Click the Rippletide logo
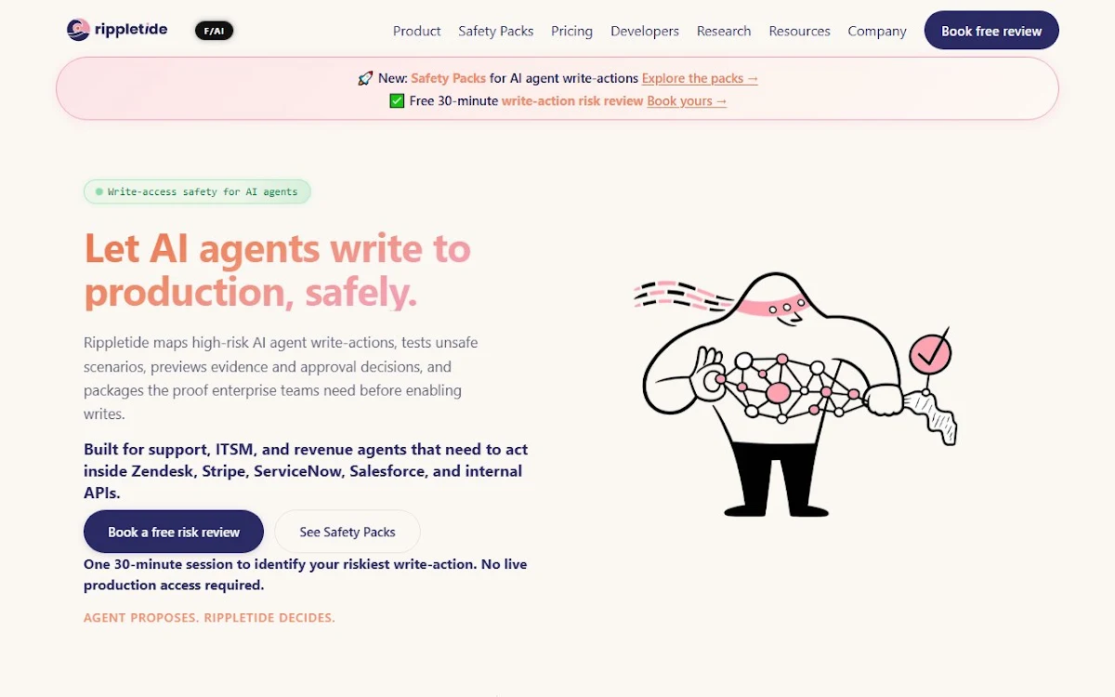 point(117,30)
